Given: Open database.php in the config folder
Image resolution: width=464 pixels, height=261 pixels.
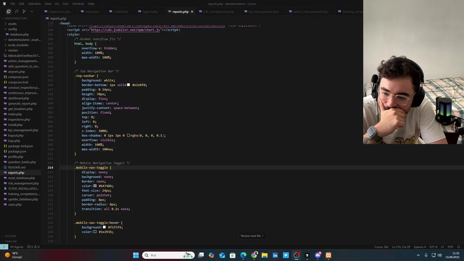Looking at the screenshot, I should (19, 34).
